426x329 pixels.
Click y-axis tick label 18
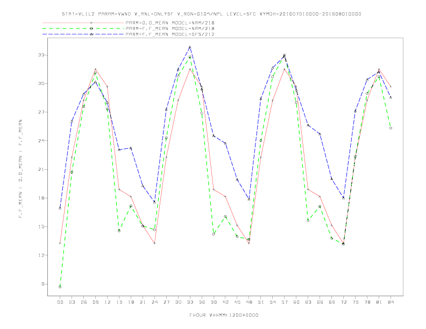coord(41,198)
